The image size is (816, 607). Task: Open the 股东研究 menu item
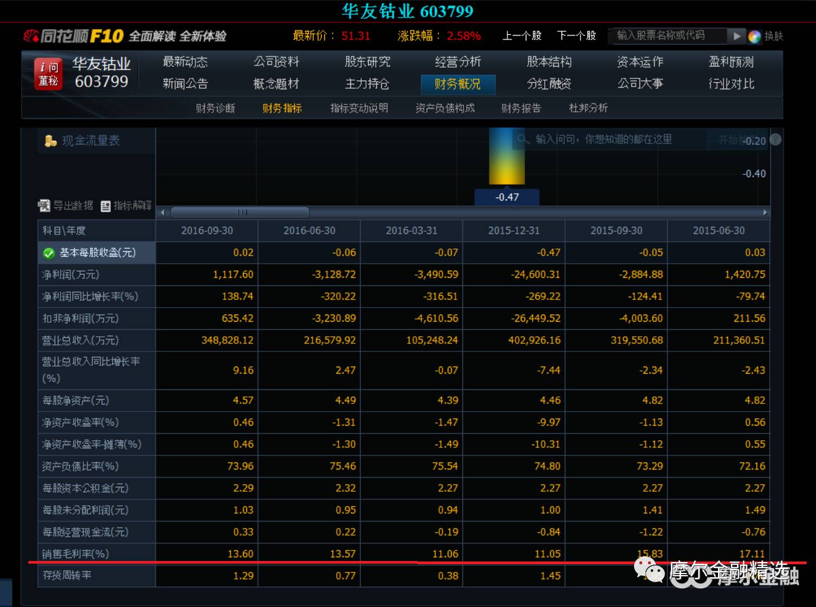pos(367,62)
